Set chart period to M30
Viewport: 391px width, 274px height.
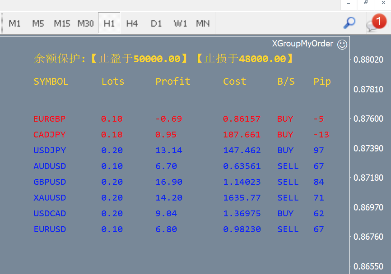pyautogui.click(x=85, y=23)
